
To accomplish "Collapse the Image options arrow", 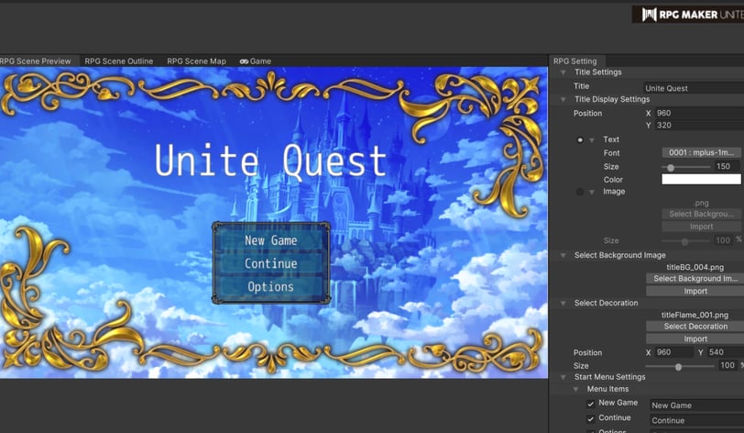I will (592, 192).
